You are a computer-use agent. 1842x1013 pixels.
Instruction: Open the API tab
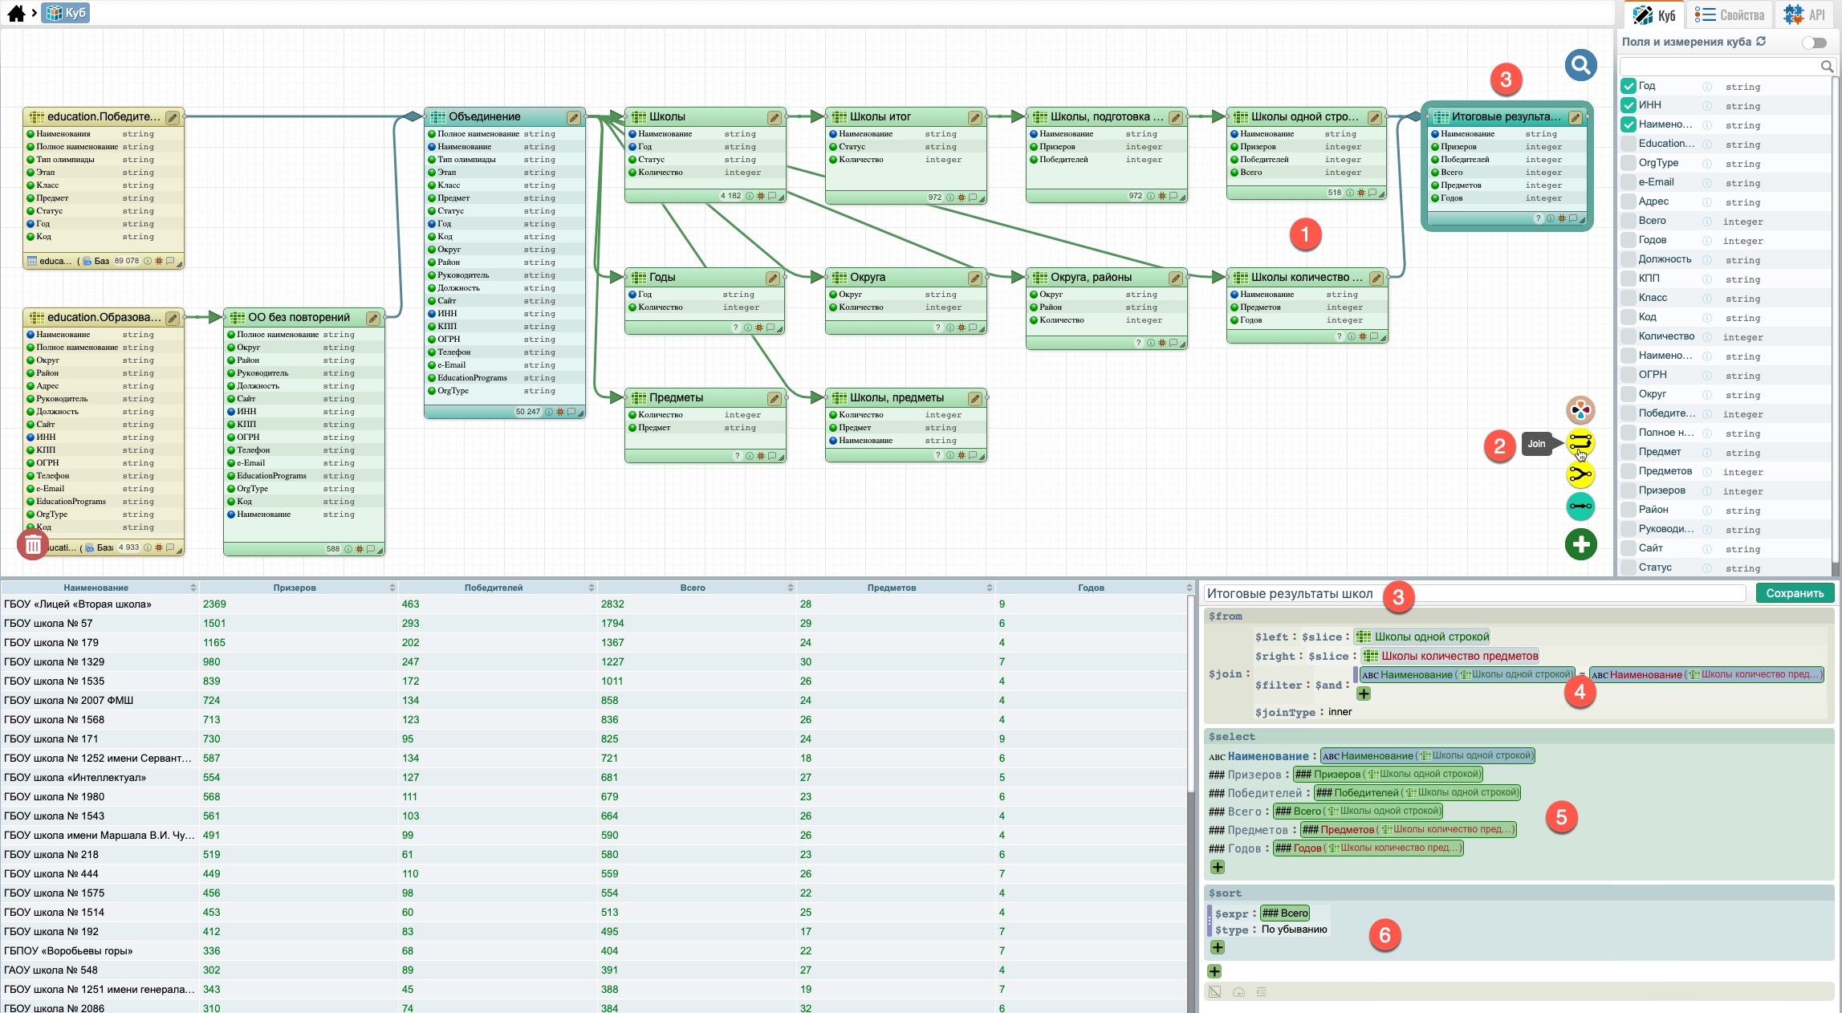point(1805,14)
